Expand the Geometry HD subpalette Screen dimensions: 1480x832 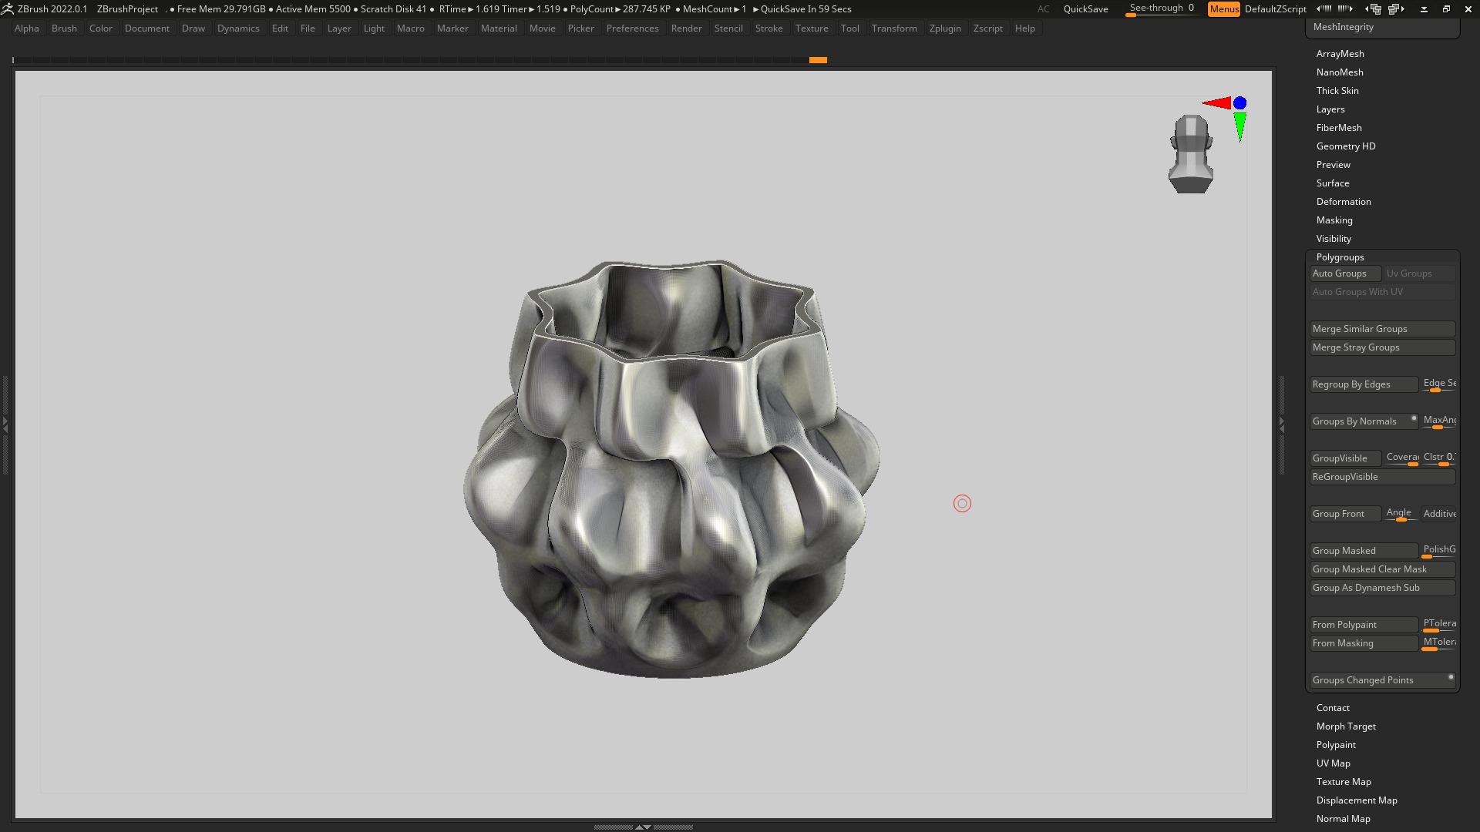[x=1346, y=146]
